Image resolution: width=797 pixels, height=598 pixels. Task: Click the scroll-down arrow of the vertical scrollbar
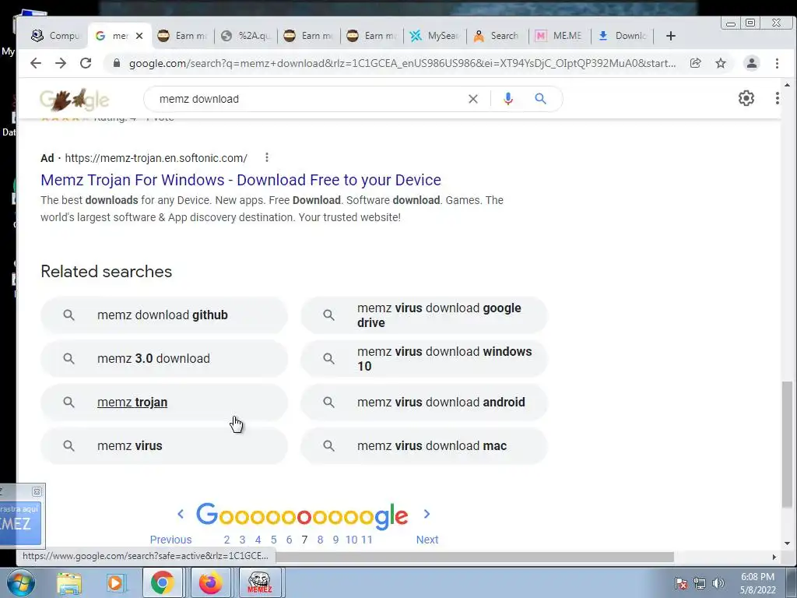click(x=787, y=543)
